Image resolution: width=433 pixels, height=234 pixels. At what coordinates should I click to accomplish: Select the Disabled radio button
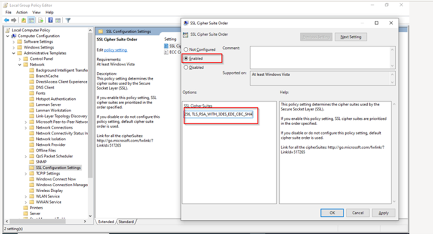186,67
